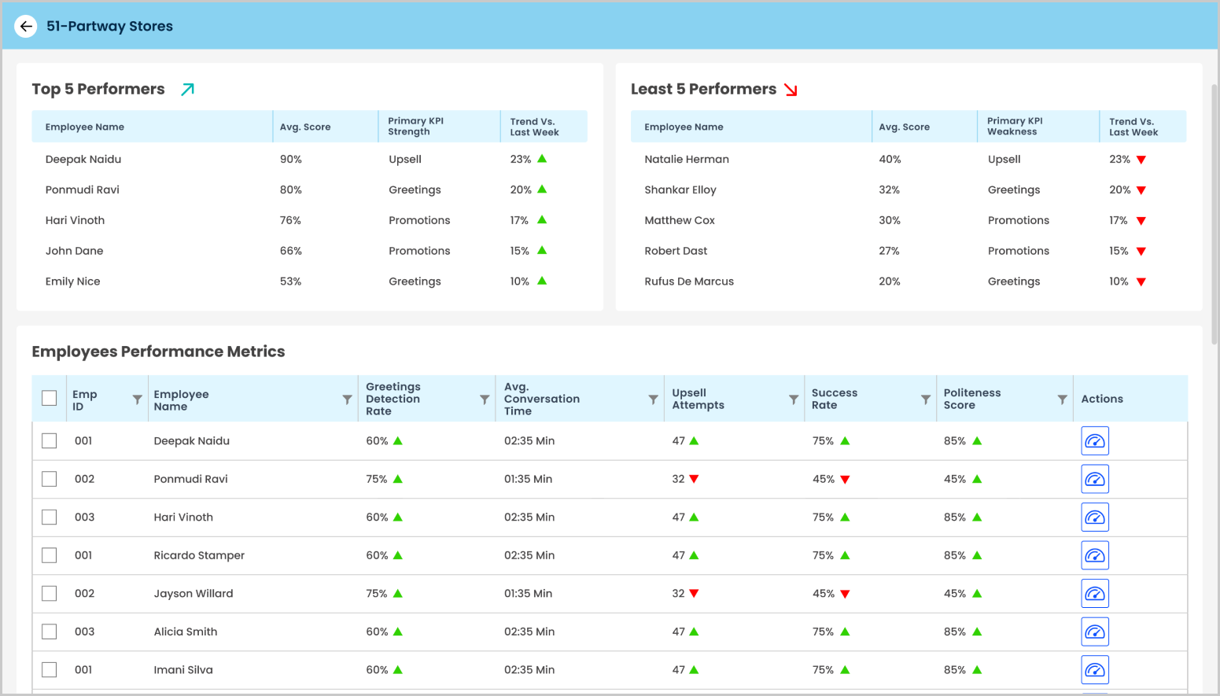Click the upward trend icon beside Top 5 Performers
The height and width of the screenshot is (696, 1220).
click(x=187, y=89)
